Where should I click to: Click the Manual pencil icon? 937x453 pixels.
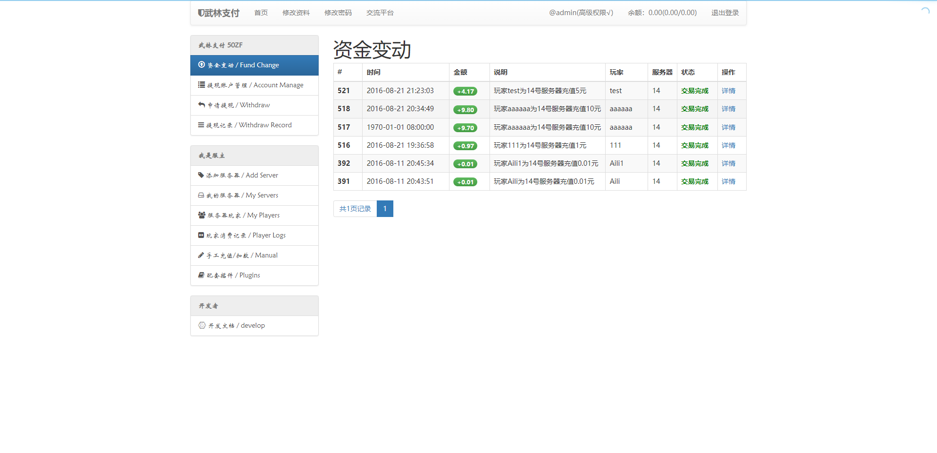point(201,255)
